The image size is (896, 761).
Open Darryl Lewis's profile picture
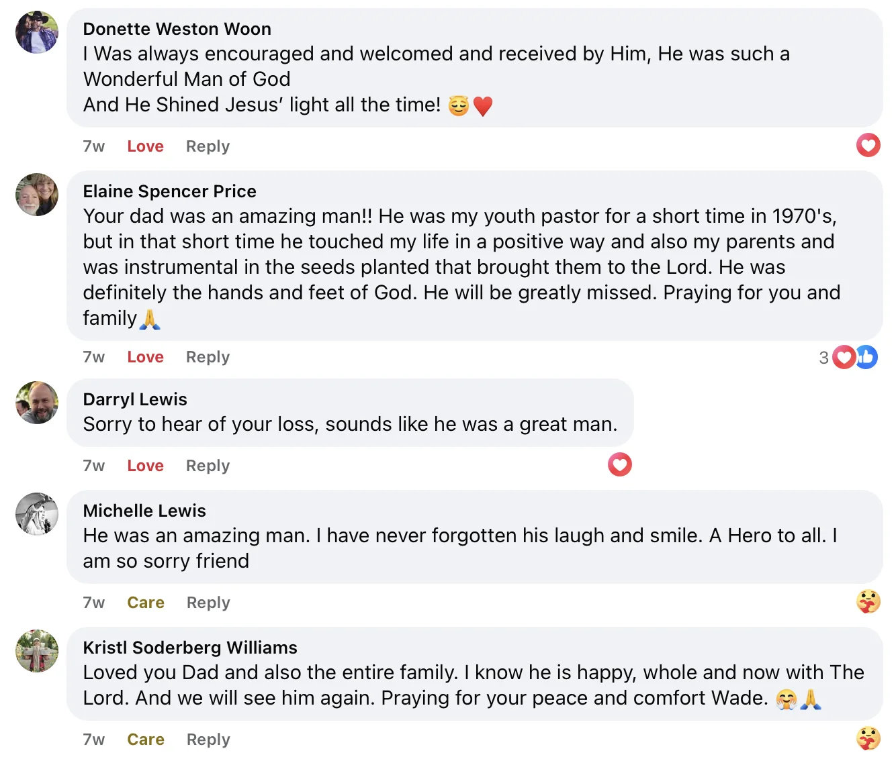[37, 403]
